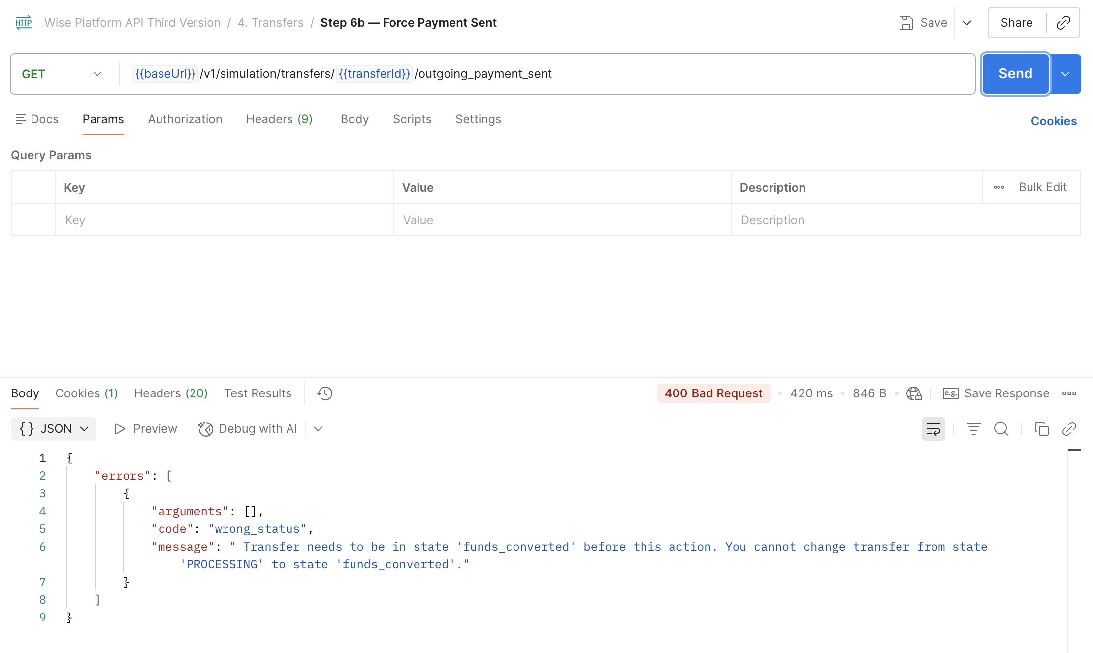Open 4. Transfers breadcrumb folder

tap(270, 23)
